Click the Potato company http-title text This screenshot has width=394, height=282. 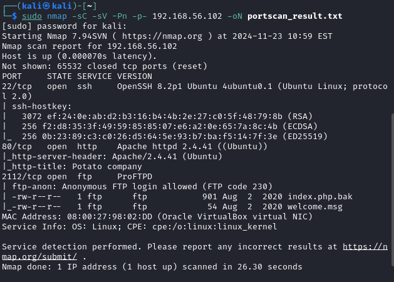107,167
